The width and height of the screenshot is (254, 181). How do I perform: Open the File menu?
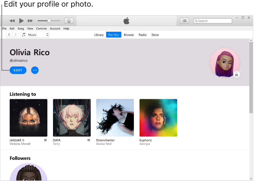5,28
